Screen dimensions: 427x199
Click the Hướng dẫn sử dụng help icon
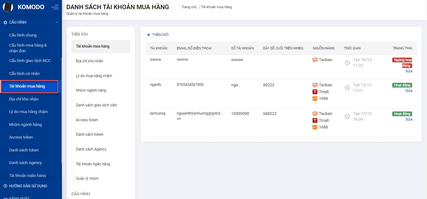click(x=5, y=186)
